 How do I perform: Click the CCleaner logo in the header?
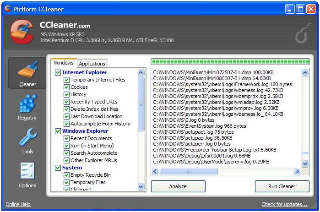click(x=22, y=32)
